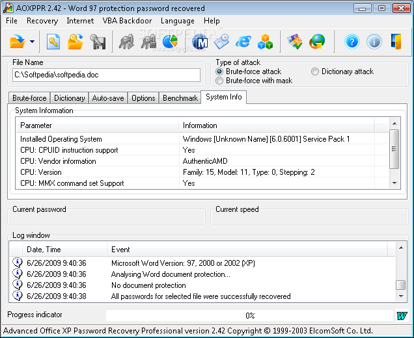Click the All passwords successfully recovered event text
Screen dimensions: 414x338
[200, 296]
